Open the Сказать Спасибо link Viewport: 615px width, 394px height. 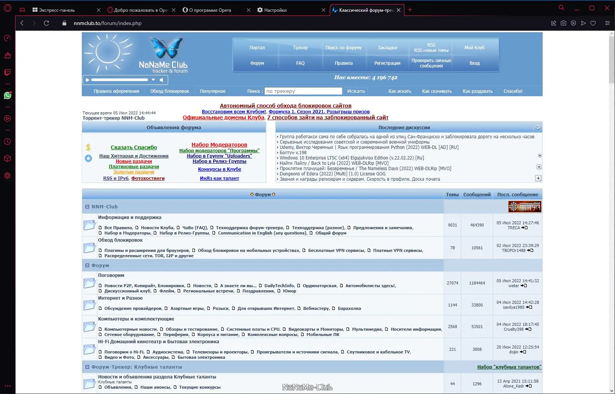point(134,147)
